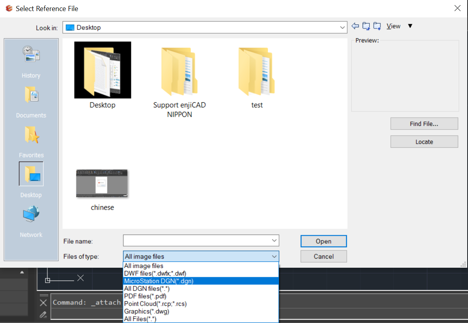468x323 pixels.
Task: Click the Command: _attach text line
Action: (86, 302)
